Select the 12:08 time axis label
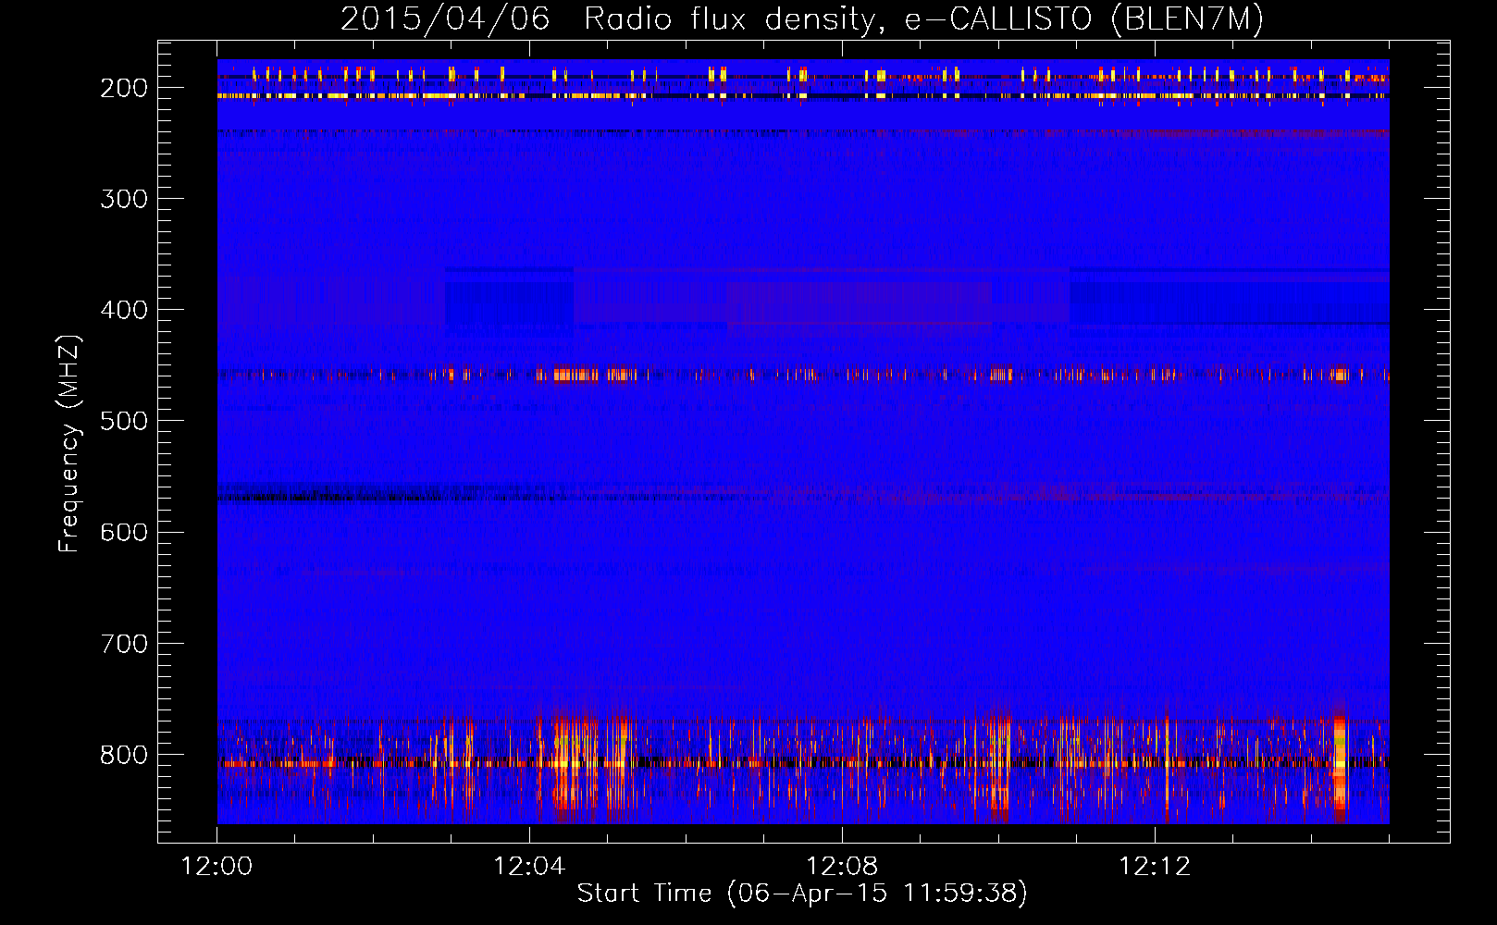The height and width of the screenshot is (925, 1497). tap(842, 867)
